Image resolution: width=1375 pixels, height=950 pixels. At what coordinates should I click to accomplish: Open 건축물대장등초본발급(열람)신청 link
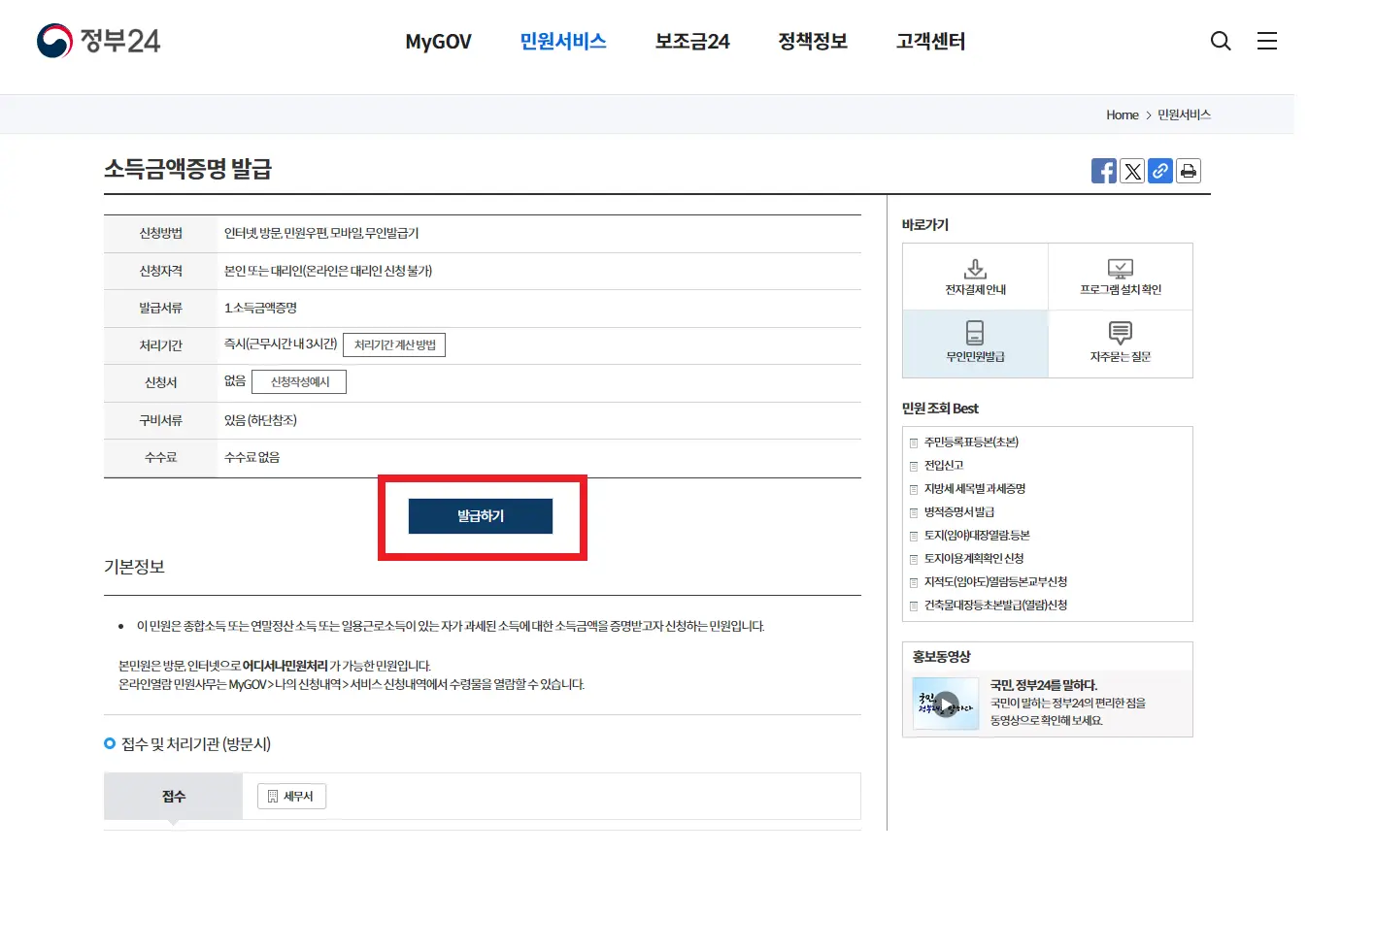click(x=995, y=606)
